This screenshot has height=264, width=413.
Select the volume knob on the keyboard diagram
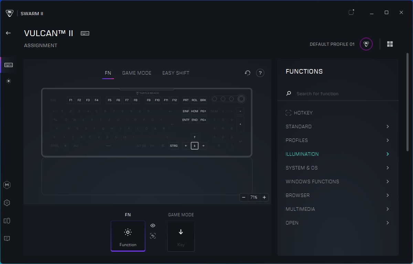point(241,99)
